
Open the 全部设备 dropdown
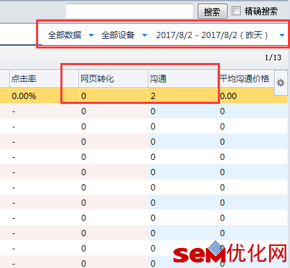click(x=124, y=35)
